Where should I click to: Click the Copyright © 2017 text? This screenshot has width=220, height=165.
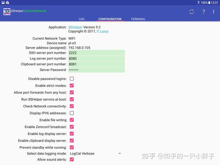point(82,31)
